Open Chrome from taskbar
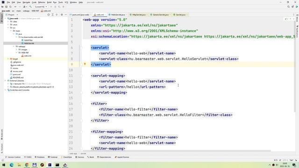The image size is (299, 168). click(27, 165)
